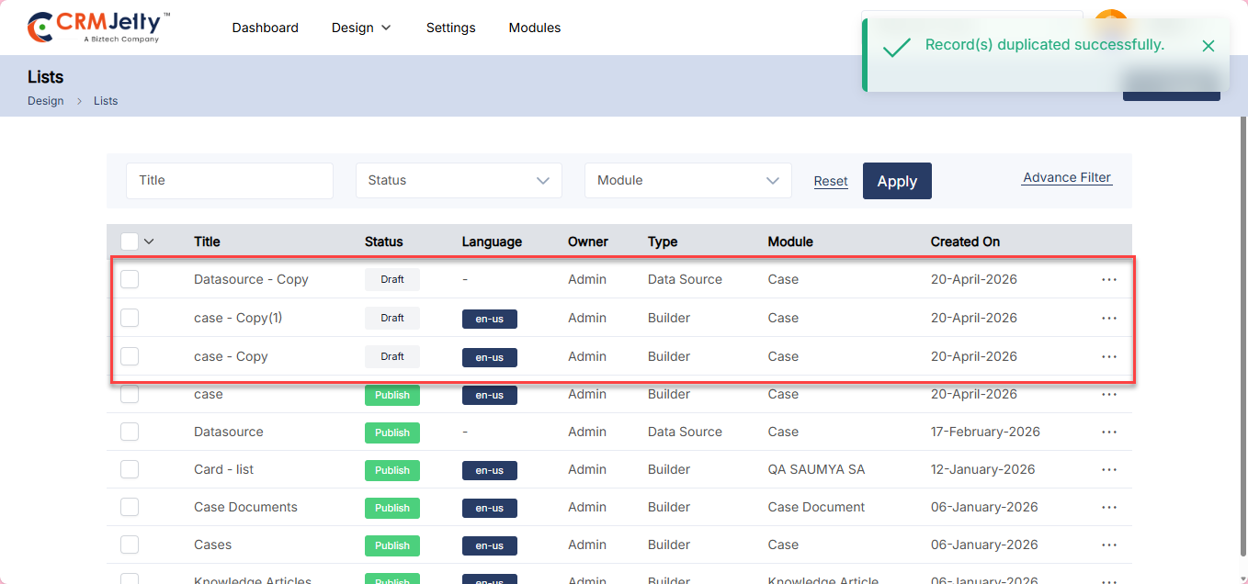Open three-dot menu for Cases row
This screenshot has height=584, width=1248.
[1108, 545]
